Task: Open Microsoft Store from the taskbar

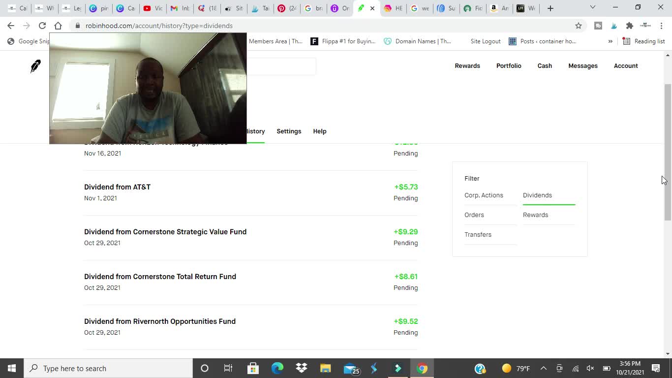Action: (253, 368)
